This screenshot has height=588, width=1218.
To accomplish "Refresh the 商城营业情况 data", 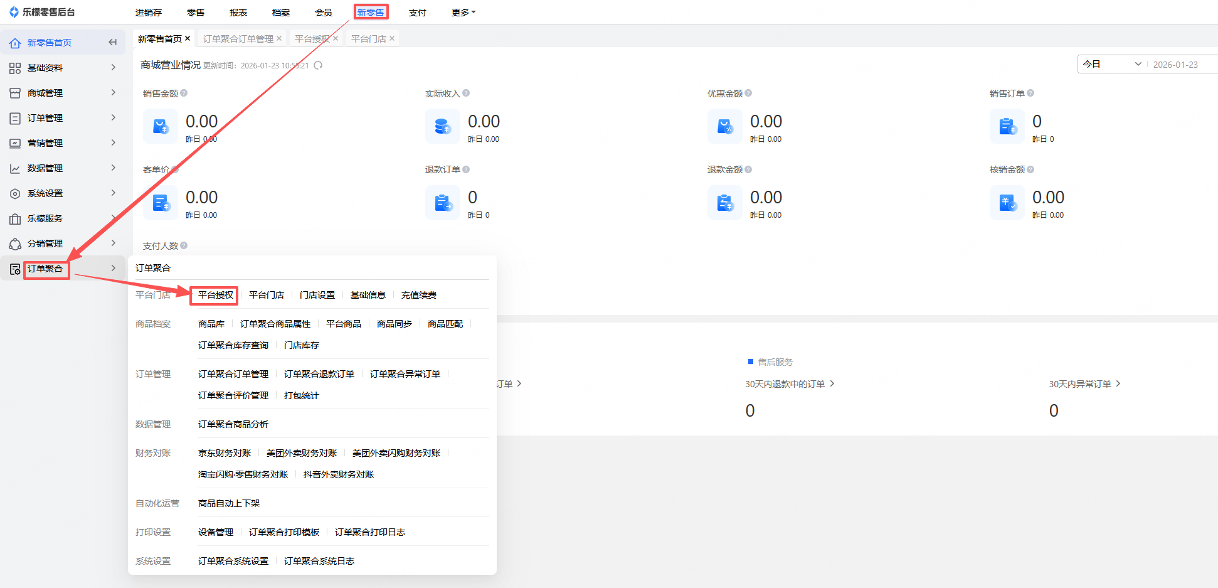I will 318,65.
